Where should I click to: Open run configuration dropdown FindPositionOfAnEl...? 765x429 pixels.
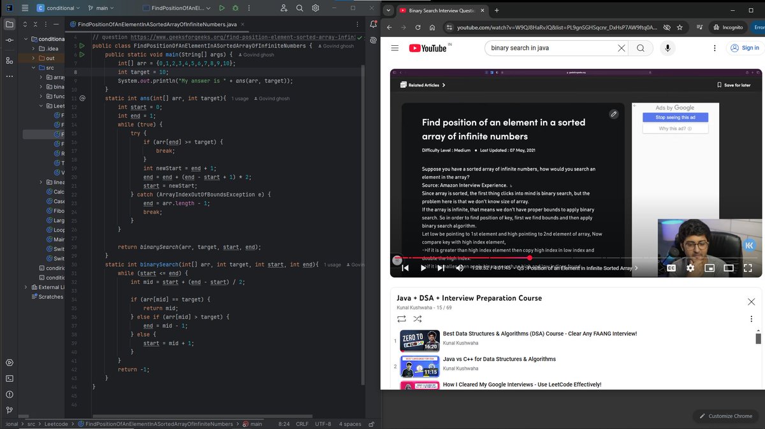[178, 8]
